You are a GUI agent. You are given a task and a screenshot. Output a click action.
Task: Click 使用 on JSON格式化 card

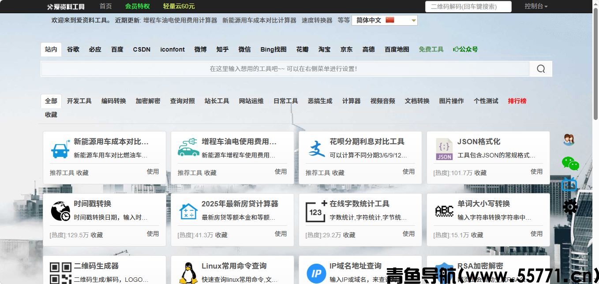pyautogui.click(x=536, y=172)
